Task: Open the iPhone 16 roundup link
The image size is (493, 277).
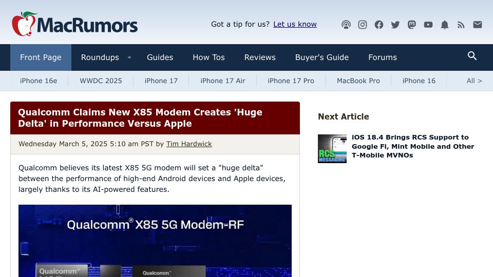Action: click(x=419, y=81)
